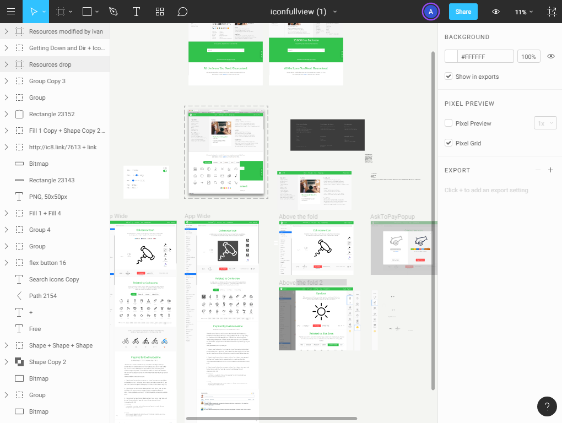Select the Frame tool

61,12
